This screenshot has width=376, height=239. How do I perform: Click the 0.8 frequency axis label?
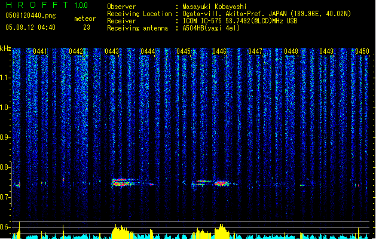coord(5,167)
